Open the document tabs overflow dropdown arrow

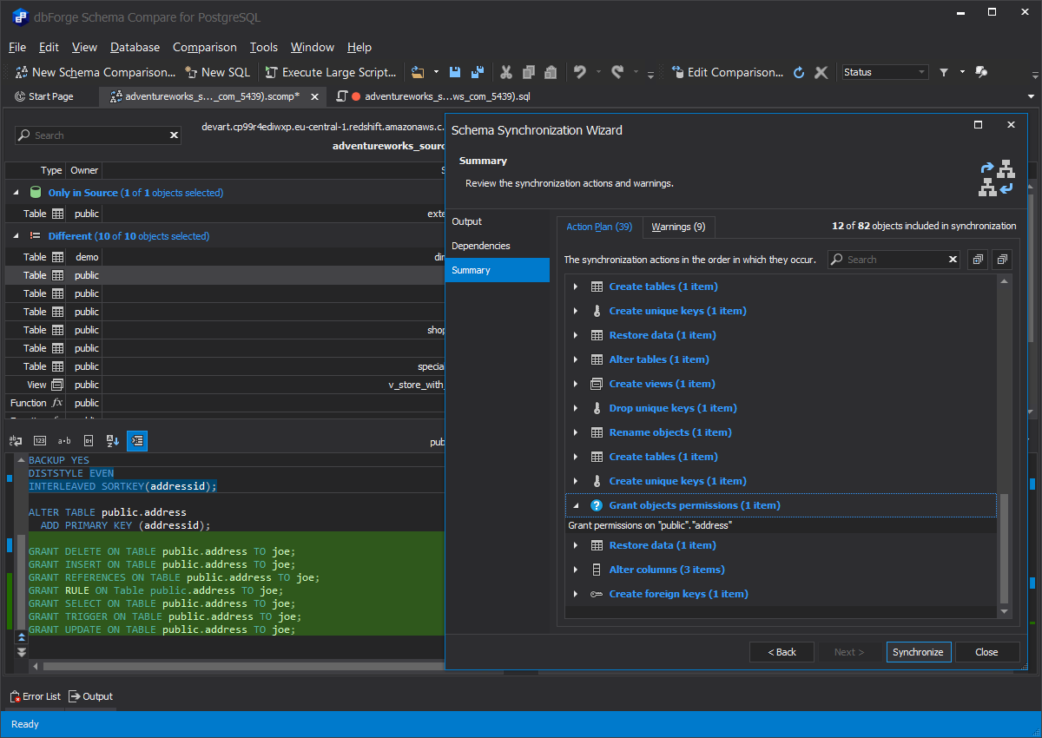pos(1032,96)
